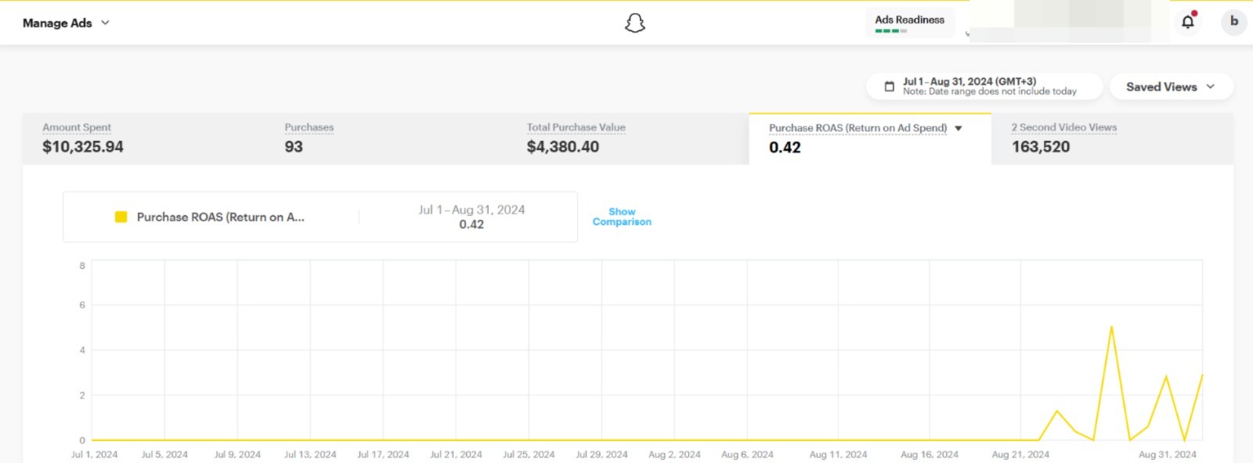Open the Purchase ROAS metric dropdown arrow
Image resolution: width=1253 pixels, height=463 pixels.
point(958,128)
